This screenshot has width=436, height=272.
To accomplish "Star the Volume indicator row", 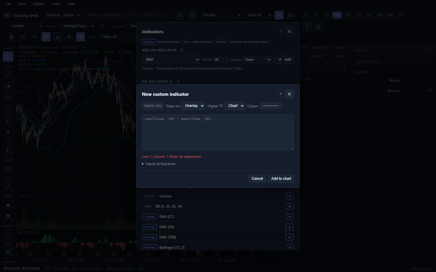I will pos(289,196).
